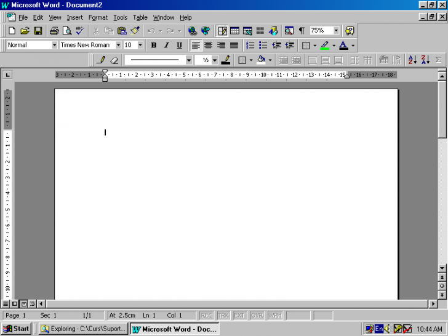Click the Border Color pen icon
This screenshot has height=336, width=448.
(226, 60)
